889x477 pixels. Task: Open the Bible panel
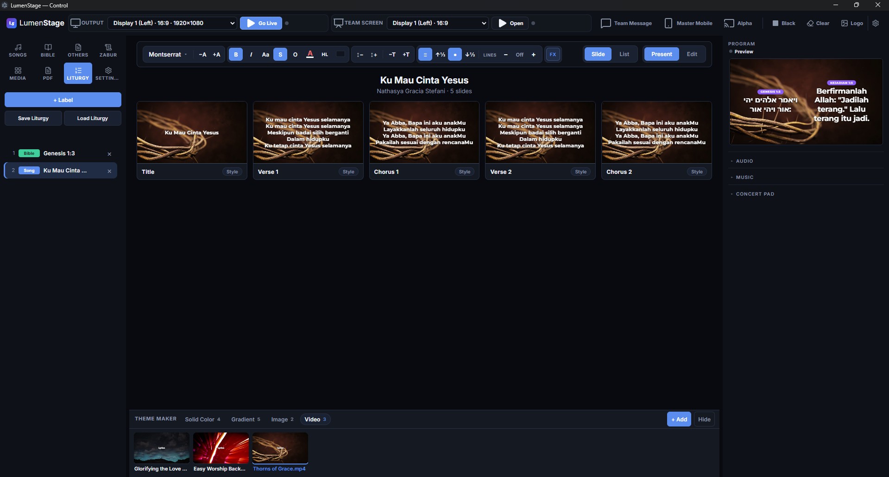(x=48, y=50)
